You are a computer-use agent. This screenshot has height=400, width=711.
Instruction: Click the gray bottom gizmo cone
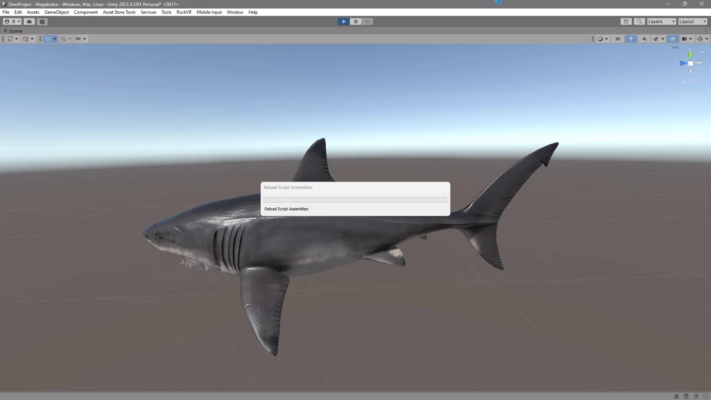[691, 70]
